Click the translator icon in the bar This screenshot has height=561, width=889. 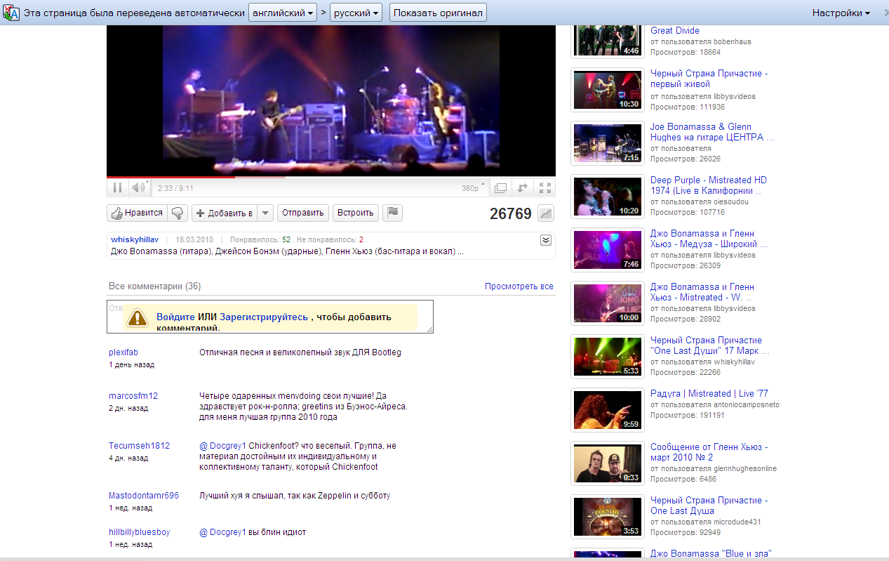[x=11, y=13]
